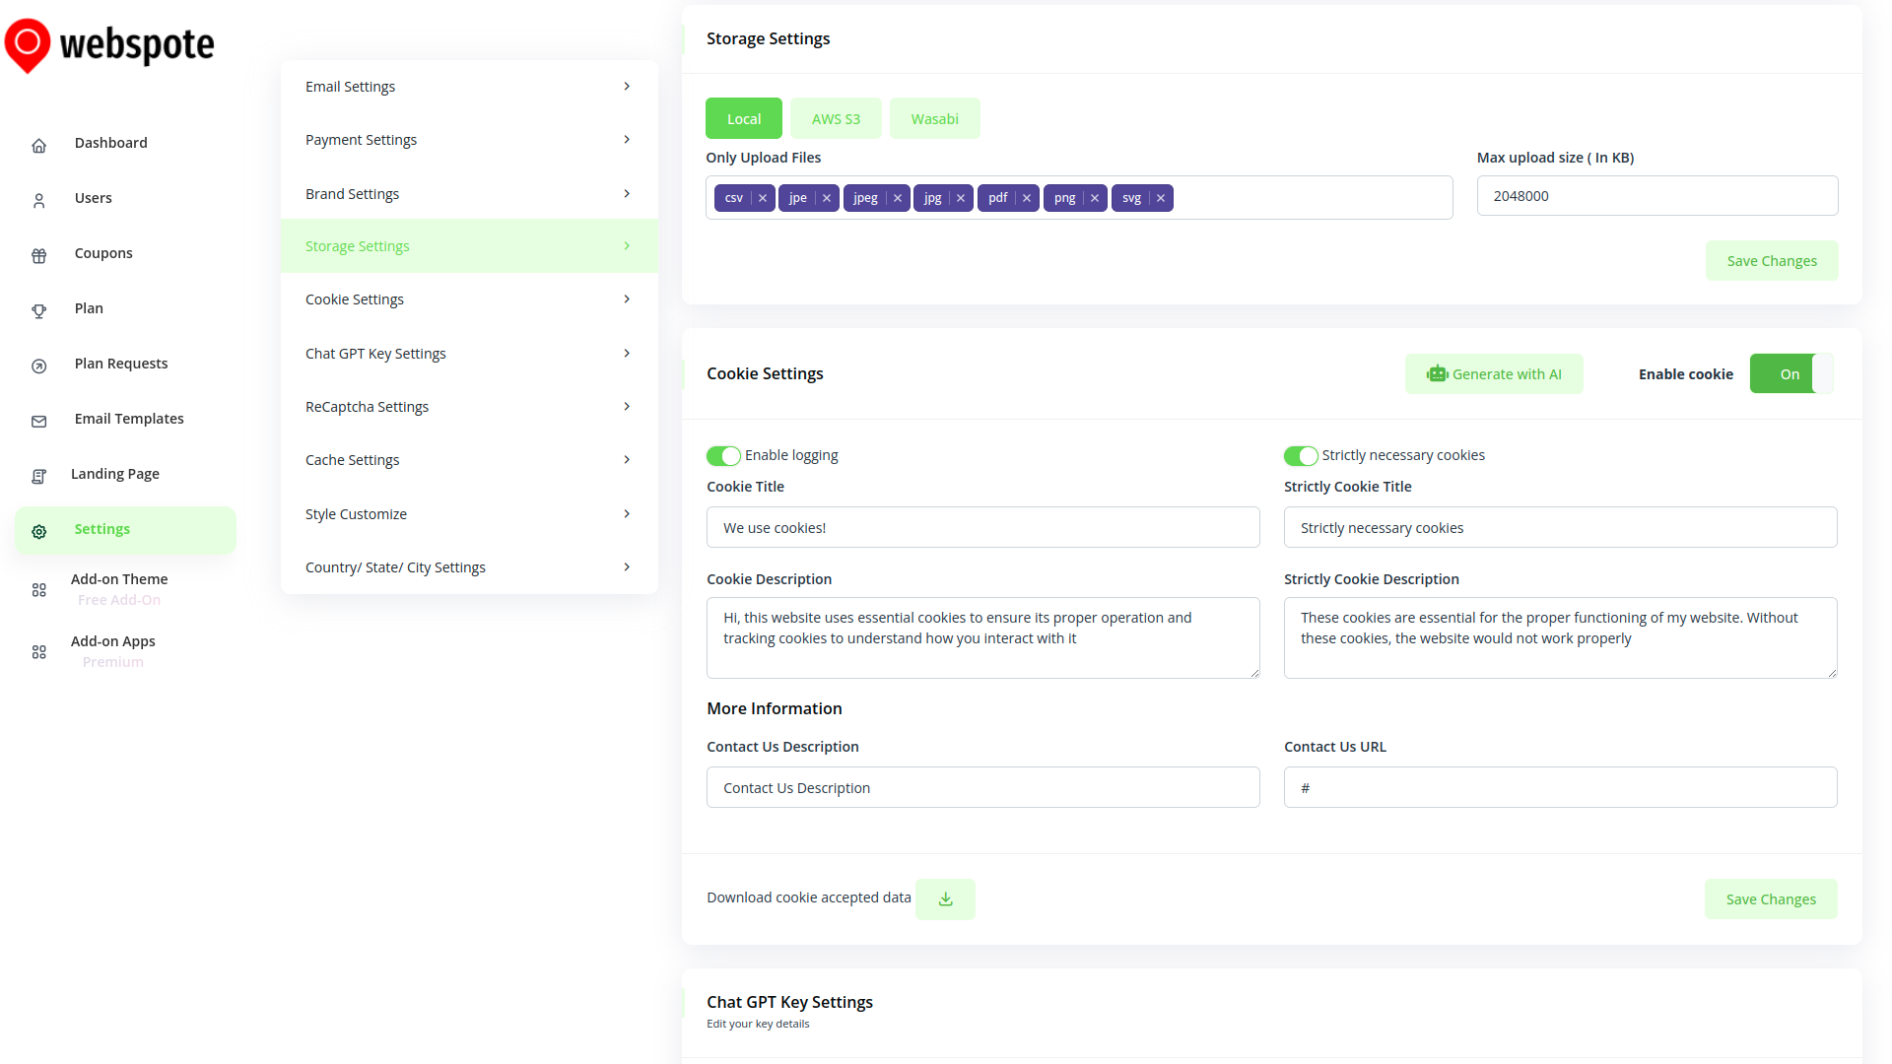Click the Max upload size field
The height and width of the screenshot is (1064, 1892).
(1656, 196)
